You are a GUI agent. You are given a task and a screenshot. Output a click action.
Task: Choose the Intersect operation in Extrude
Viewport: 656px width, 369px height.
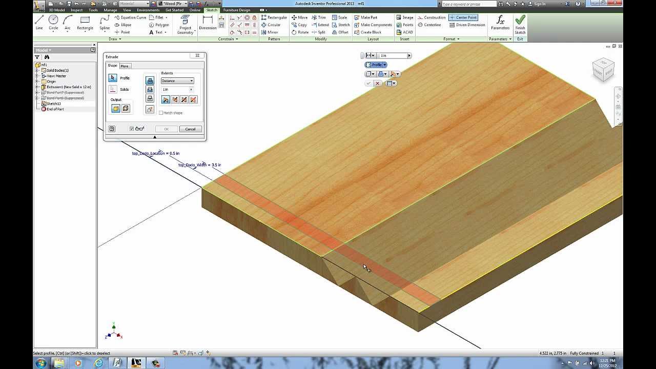pos(150,98)
